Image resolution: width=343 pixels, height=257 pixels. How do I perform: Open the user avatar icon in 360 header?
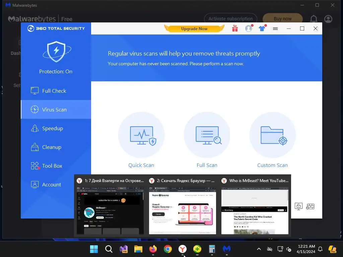(x=249, y=28)
